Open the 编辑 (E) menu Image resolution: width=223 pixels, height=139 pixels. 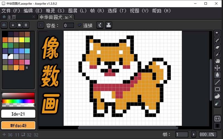click(33, 11)
